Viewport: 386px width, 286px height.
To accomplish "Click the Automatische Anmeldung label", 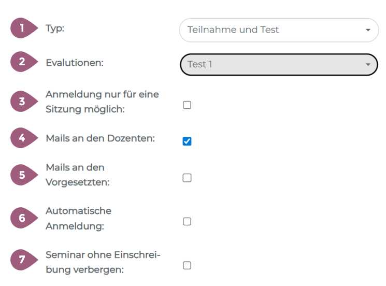I will [78, 219].
